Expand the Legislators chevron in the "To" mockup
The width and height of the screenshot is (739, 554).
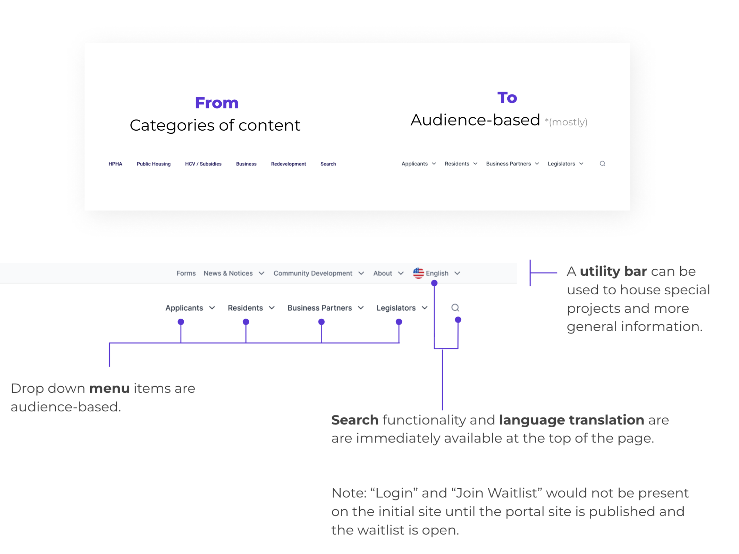coord(581,164)
